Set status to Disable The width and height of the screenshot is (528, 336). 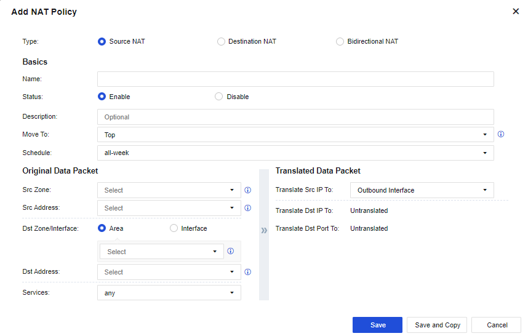pos(218,97)
